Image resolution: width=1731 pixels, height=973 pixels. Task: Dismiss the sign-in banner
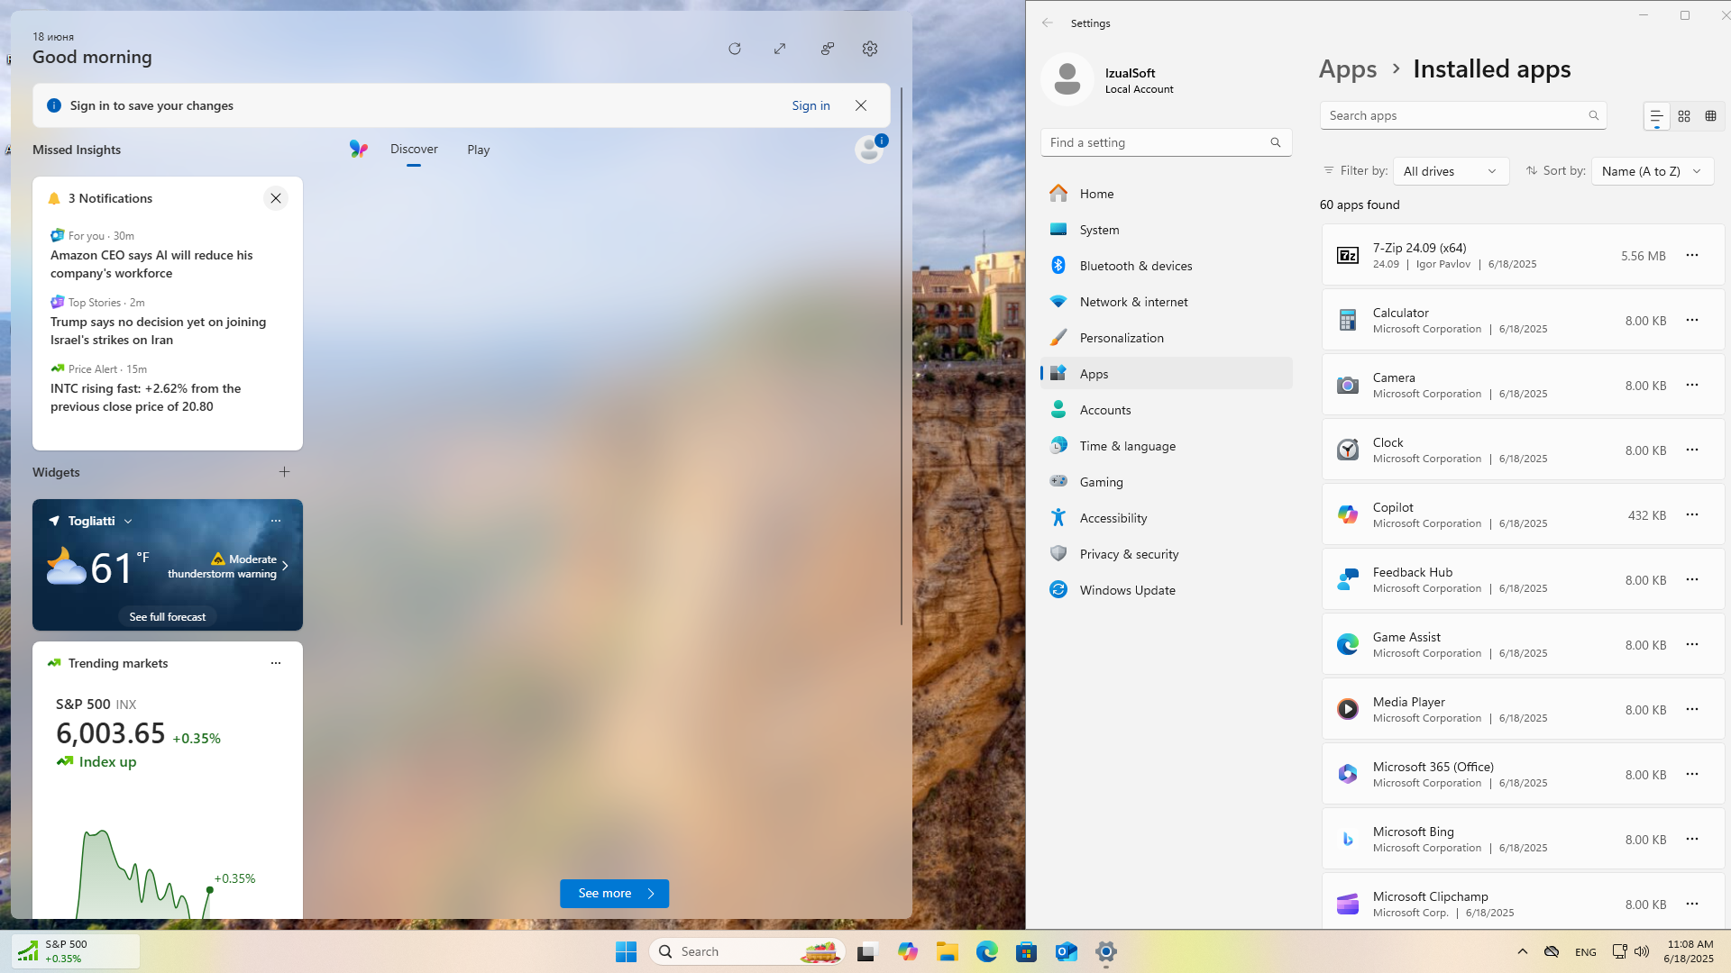[x=861, y=105]
